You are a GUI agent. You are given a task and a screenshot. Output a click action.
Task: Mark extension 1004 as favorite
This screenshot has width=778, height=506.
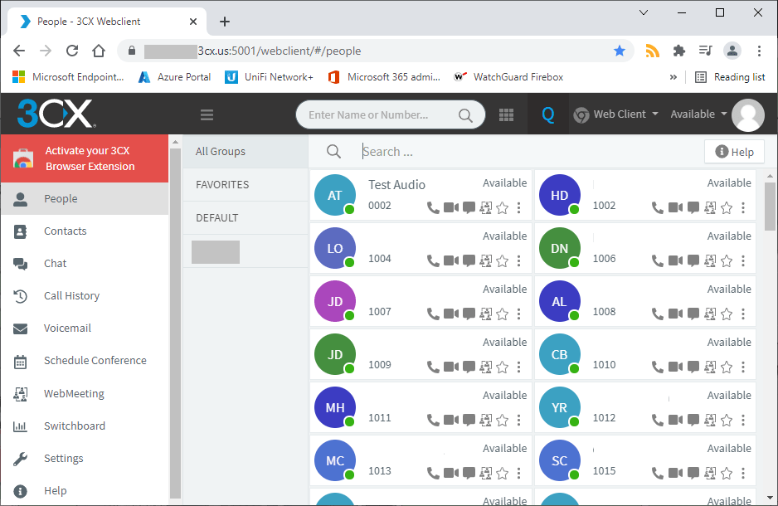(502, 261)
